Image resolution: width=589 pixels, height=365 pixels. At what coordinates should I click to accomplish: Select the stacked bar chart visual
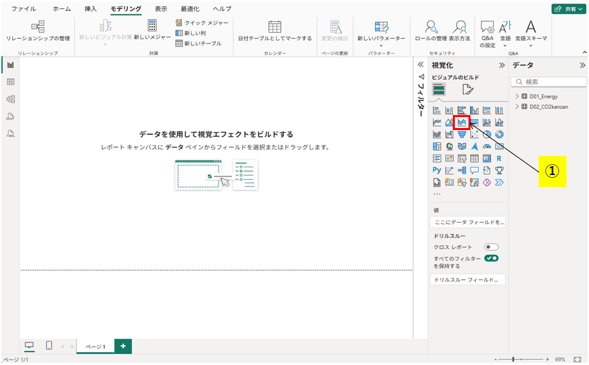tap(436, 110)
